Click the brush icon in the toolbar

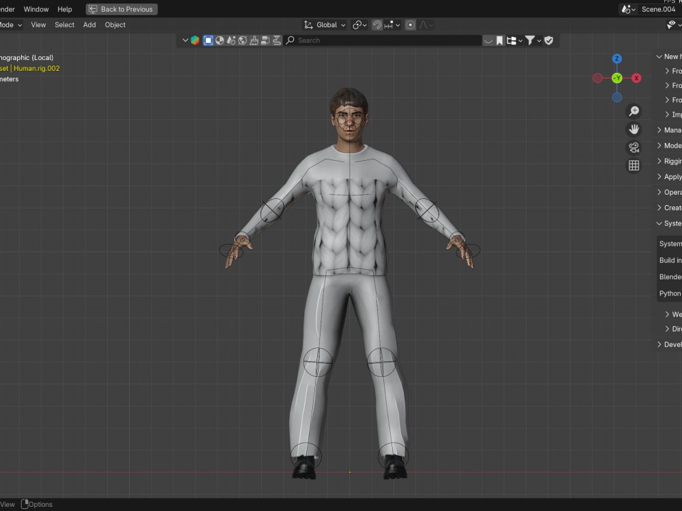[254, 40]
